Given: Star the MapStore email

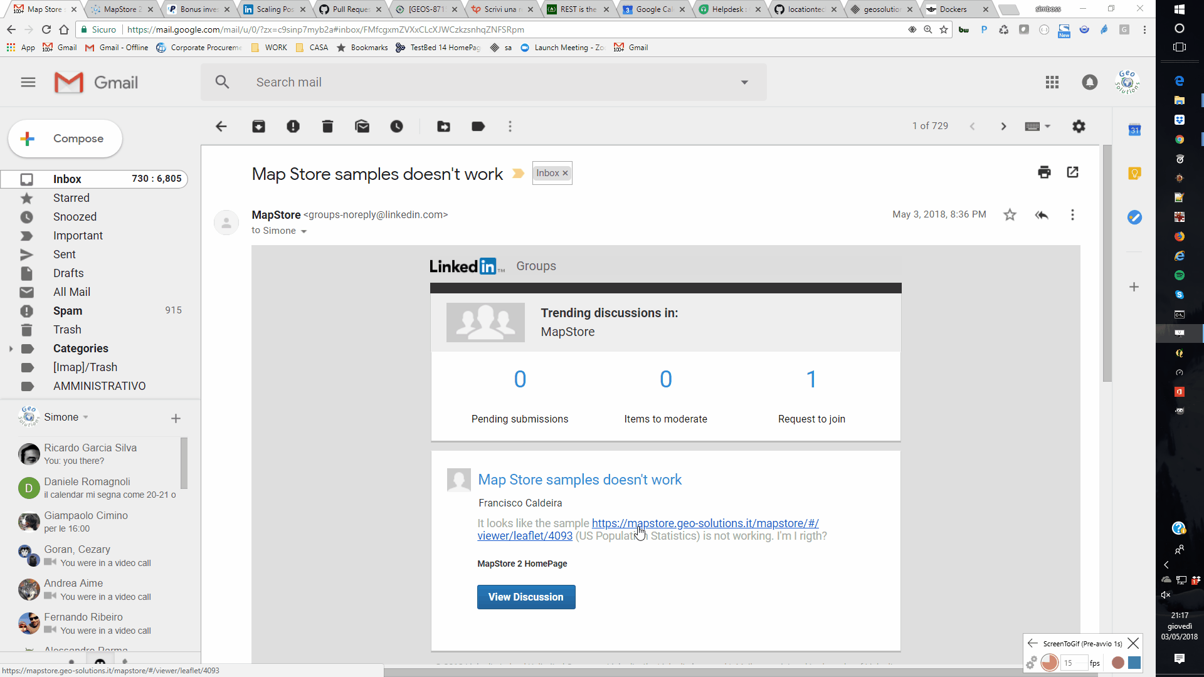Looking at the screenshot, I should [x=1010, y=215].
